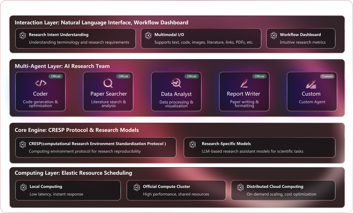Expand the Computing Layer section
Screen dimensions: 353x213
(x=73, y=173)
